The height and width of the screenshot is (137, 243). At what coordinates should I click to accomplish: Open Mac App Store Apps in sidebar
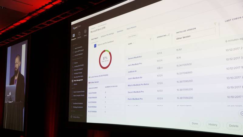pyautogui.click(x=78, y=77)
